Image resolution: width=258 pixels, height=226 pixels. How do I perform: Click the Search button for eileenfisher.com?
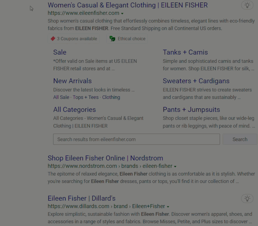[240, 139]
